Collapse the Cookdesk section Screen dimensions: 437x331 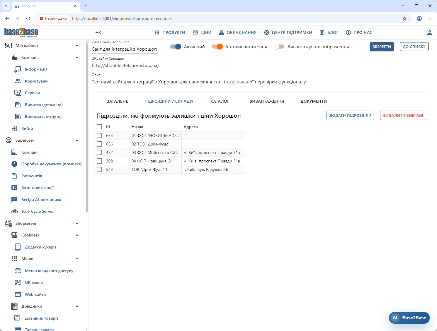(77, 235)
